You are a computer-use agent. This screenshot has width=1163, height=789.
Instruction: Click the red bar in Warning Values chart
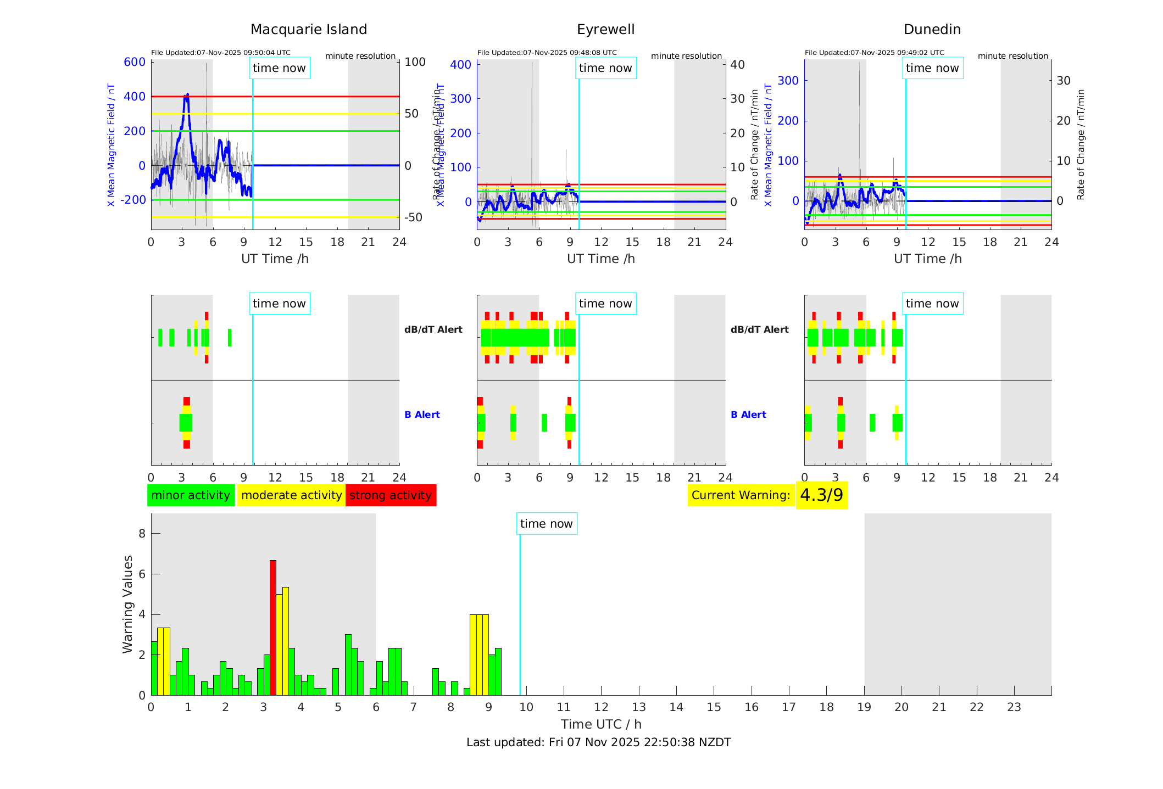click(x=273, y=627)
